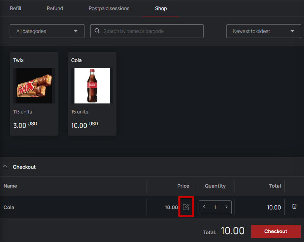Select the Shop tab
Viewport: 304px width, 242px height.
point(161,8)
